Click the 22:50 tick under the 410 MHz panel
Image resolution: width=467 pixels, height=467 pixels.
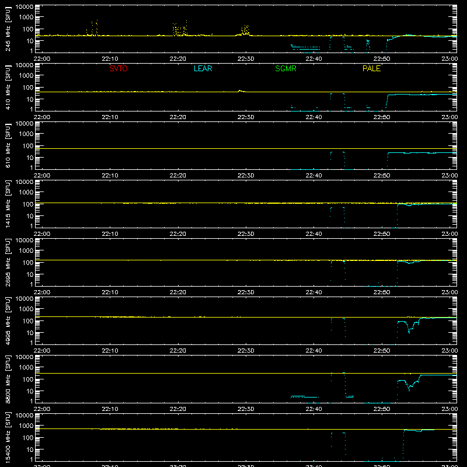[x=382, y=117]
